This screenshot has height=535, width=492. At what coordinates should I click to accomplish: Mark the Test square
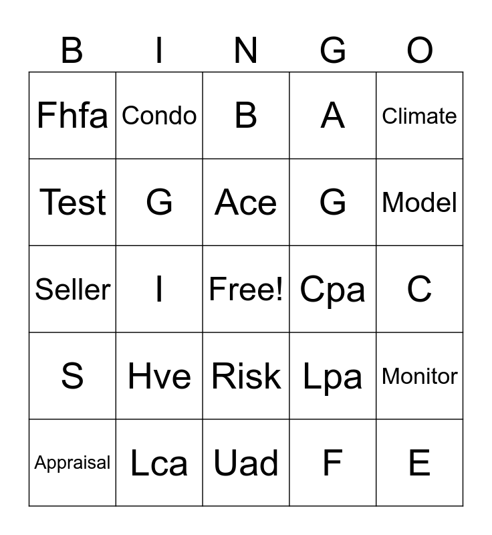point(72,202)
